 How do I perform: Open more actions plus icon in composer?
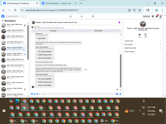pyautogui.click(x=32, y=94)
